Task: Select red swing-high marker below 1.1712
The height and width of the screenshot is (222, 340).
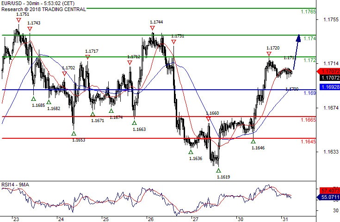Action: coord(130,62)
